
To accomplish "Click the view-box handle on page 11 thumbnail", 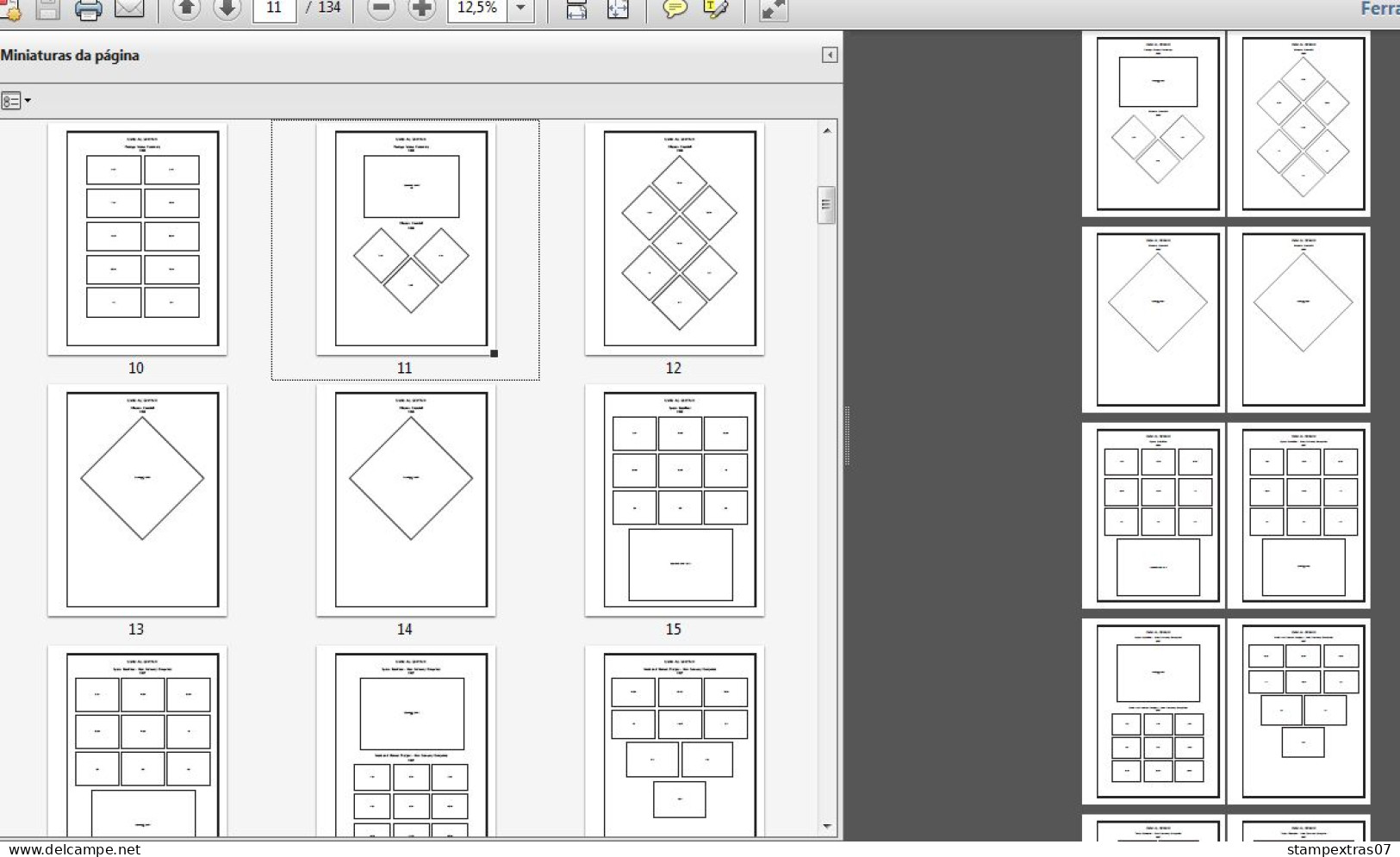I will pos(494,353).
